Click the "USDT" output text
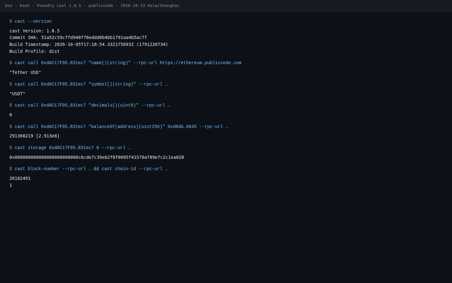The height and width of the screenshot is (283, 452). click(17, 94)
